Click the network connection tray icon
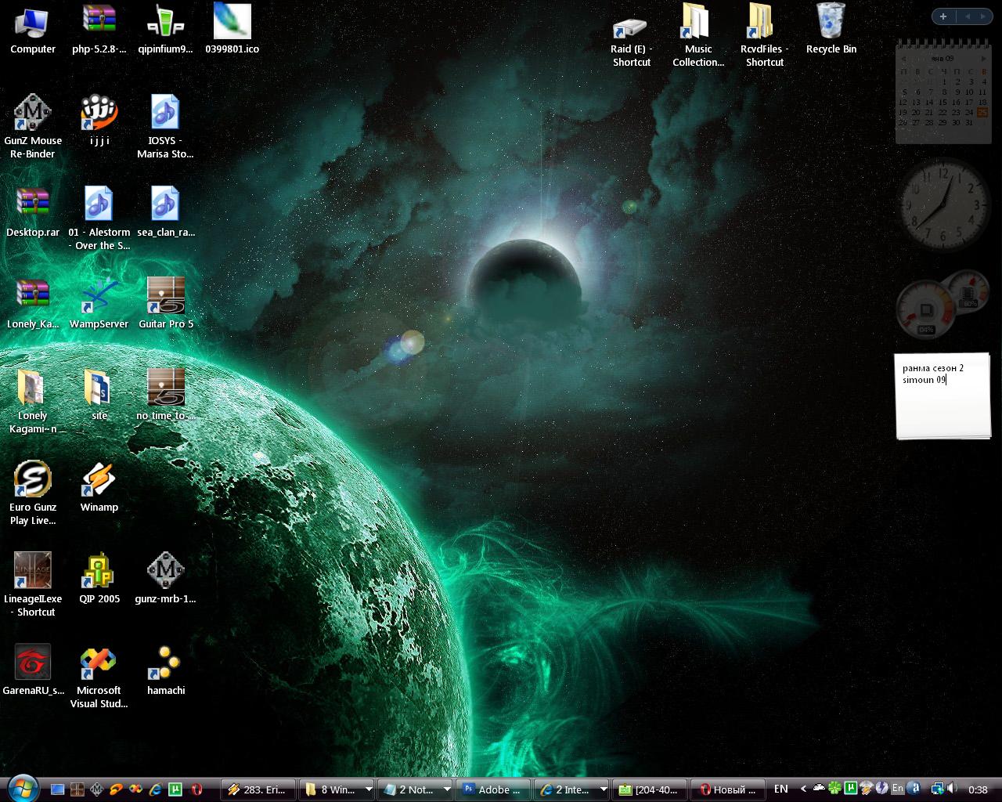The width and height of the screenshot is (1002, 802). 936,789
